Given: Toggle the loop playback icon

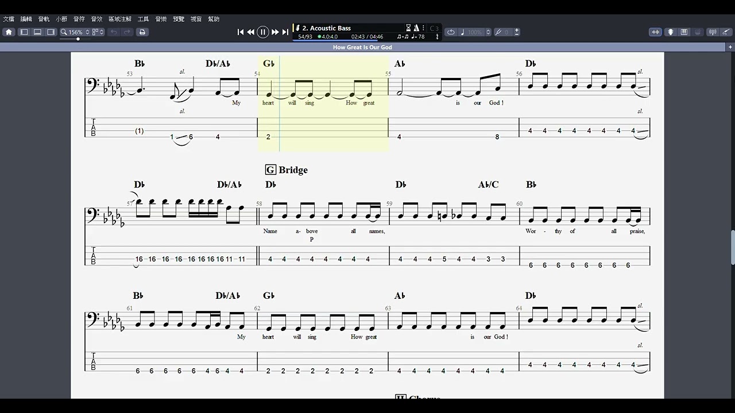Looking at the screenshot, I should (451, 32).
